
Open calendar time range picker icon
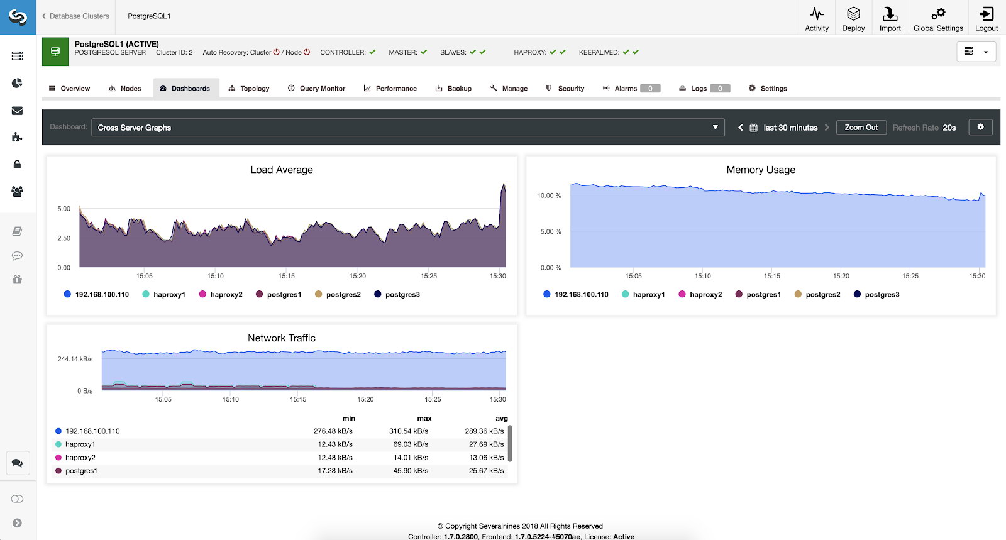tap(753, 128)
